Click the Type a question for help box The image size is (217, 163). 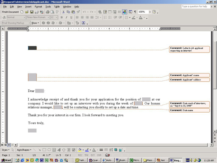coord(196,7)
